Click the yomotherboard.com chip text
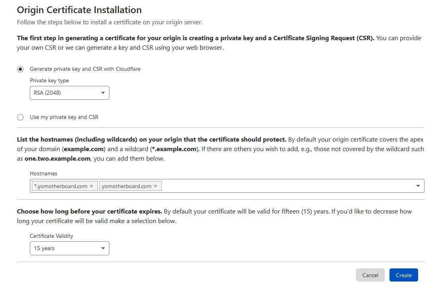Screen dimensions: 442x301 pos(127,186)
